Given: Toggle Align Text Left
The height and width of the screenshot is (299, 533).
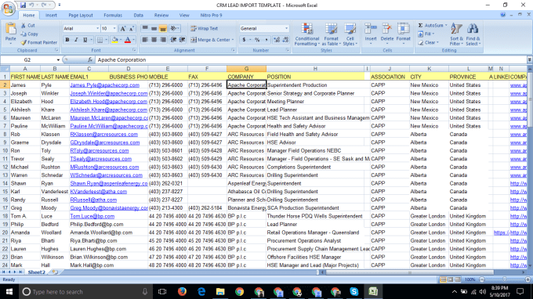Looking at the screenshot, I should 145,40.
